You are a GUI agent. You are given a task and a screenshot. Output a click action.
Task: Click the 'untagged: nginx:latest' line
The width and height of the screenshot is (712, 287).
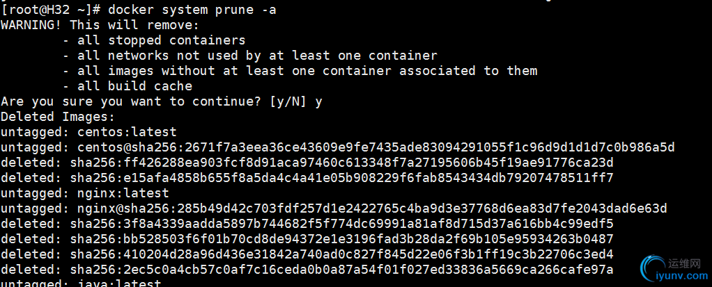[85, 193]
